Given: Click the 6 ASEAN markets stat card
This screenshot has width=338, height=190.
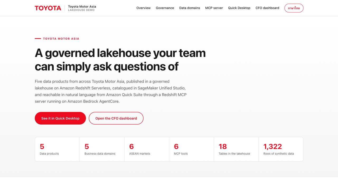Looking at the screenshot, I should click(x=147, y=149).
